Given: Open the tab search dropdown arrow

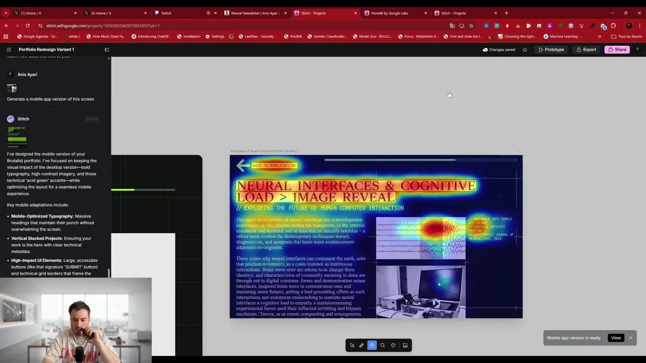Looking at the screenshot, I should [6, 13].
